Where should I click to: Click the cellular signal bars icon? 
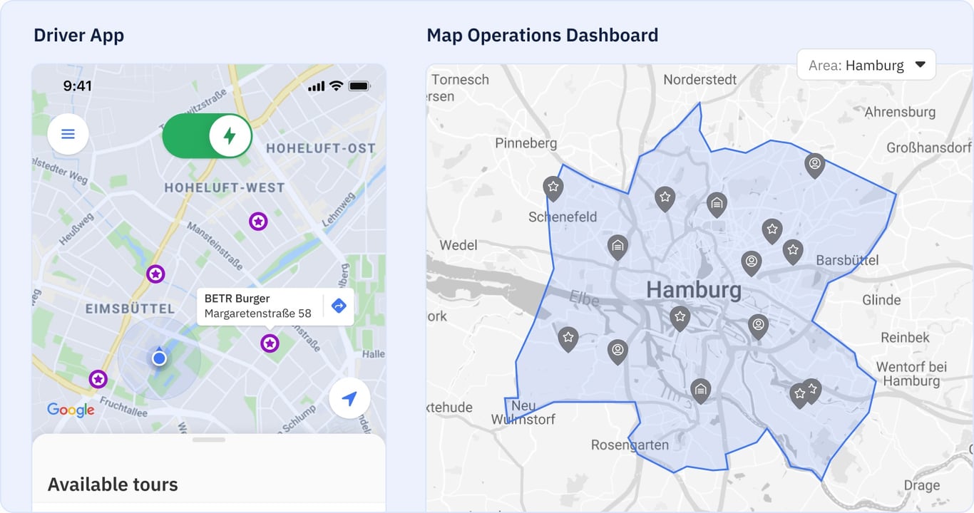pos(316,86)
